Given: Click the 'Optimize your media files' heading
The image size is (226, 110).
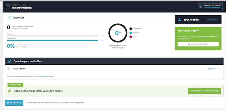Looking at the screenshot, I should [27, 61].
